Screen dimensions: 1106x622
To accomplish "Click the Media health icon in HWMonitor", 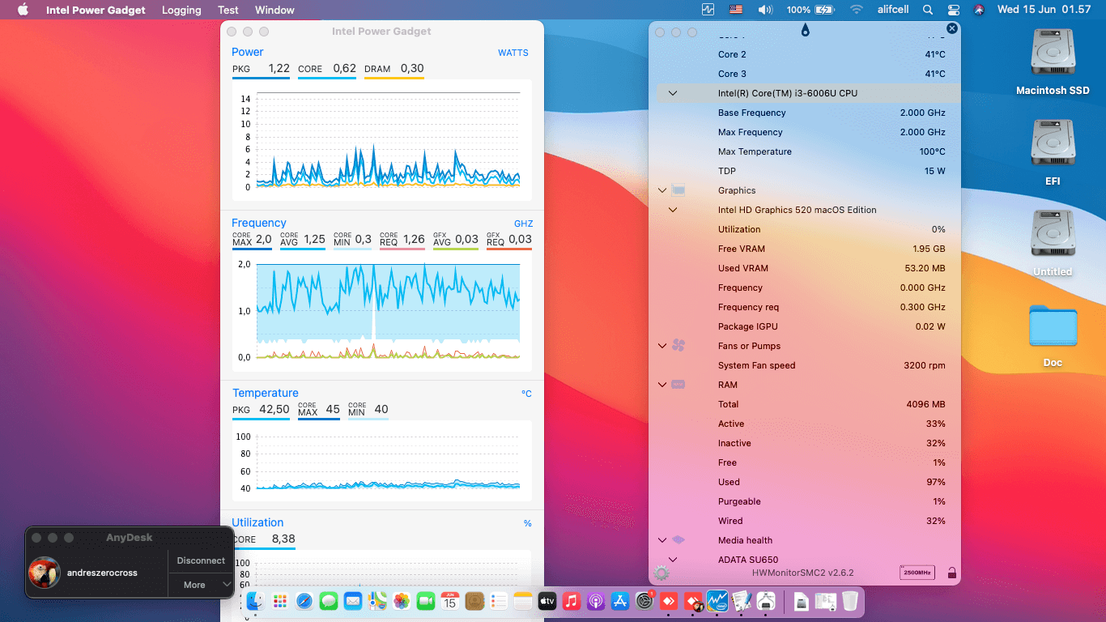I will click(678, 540).
